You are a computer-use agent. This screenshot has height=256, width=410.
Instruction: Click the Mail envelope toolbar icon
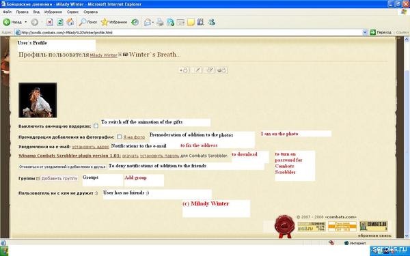point(148,23)
